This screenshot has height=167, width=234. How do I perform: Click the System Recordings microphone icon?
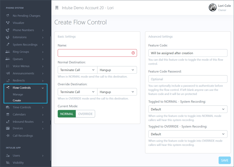click(8, 45)
